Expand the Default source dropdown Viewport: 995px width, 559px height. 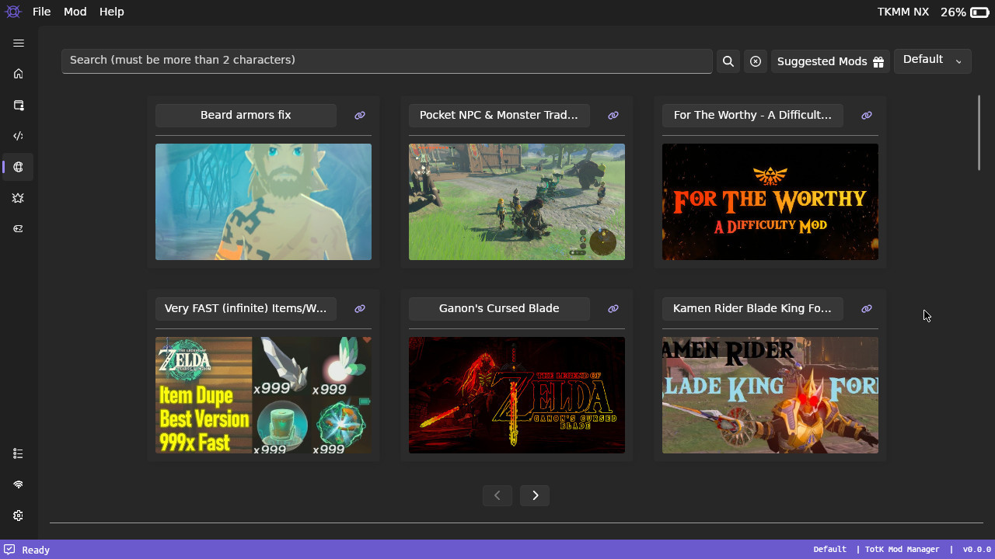pyautogui.click(x=932, y=61)
